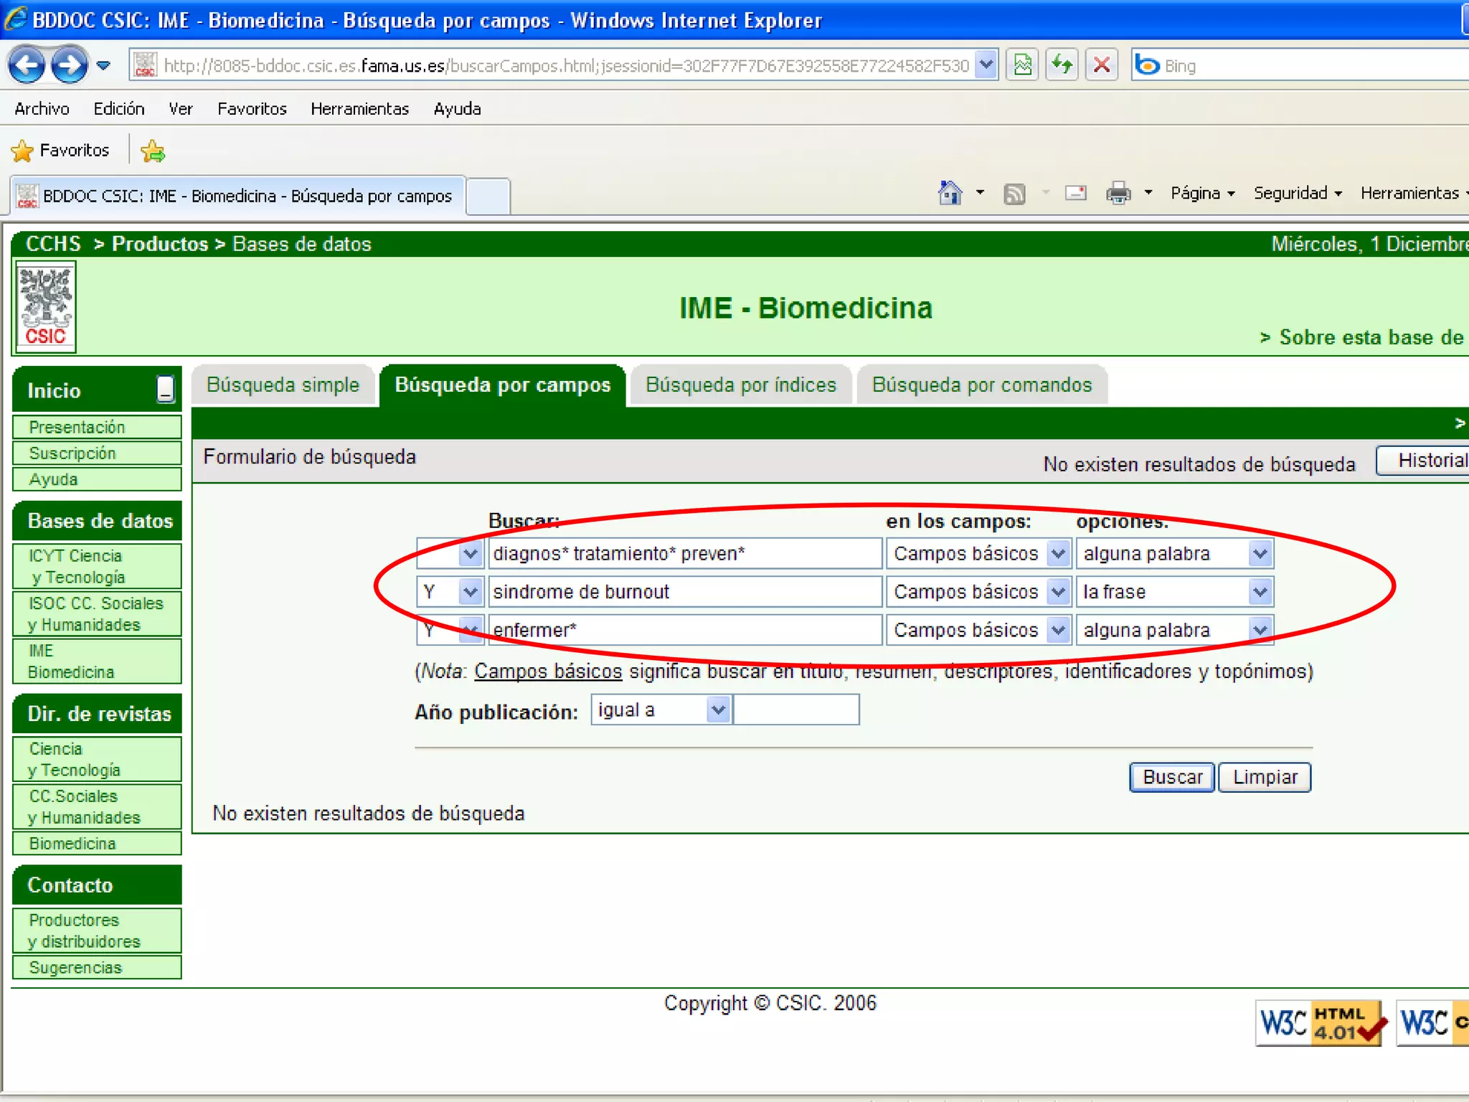The image size is (1469, 1102).
Task: Open second row 'Y' operator dropdown
Action: pyautogui.click(x=470, y=592)
